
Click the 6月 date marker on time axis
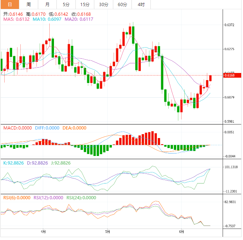click(x=182, y=231)
